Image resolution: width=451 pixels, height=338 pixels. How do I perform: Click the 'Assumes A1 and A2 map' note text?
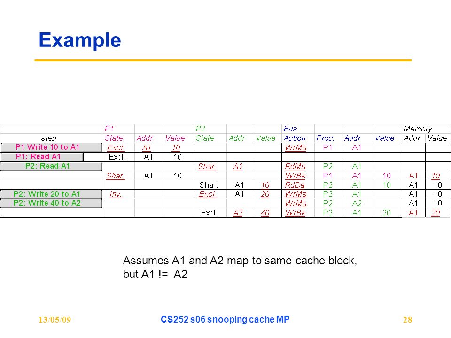coord(240,261)
